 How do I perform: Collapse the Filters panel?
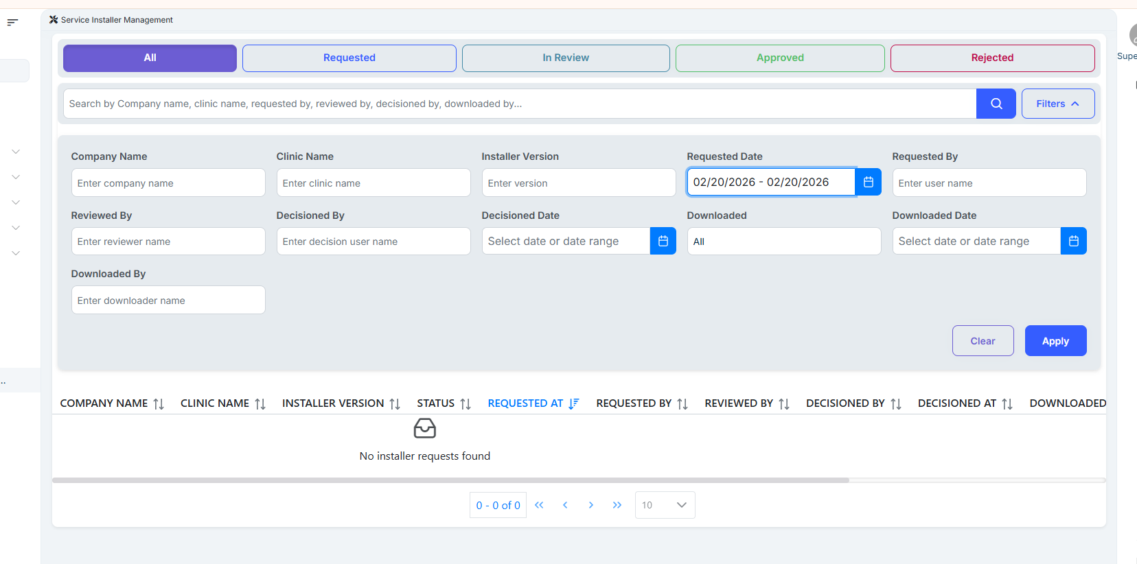tap(1057, 104)
